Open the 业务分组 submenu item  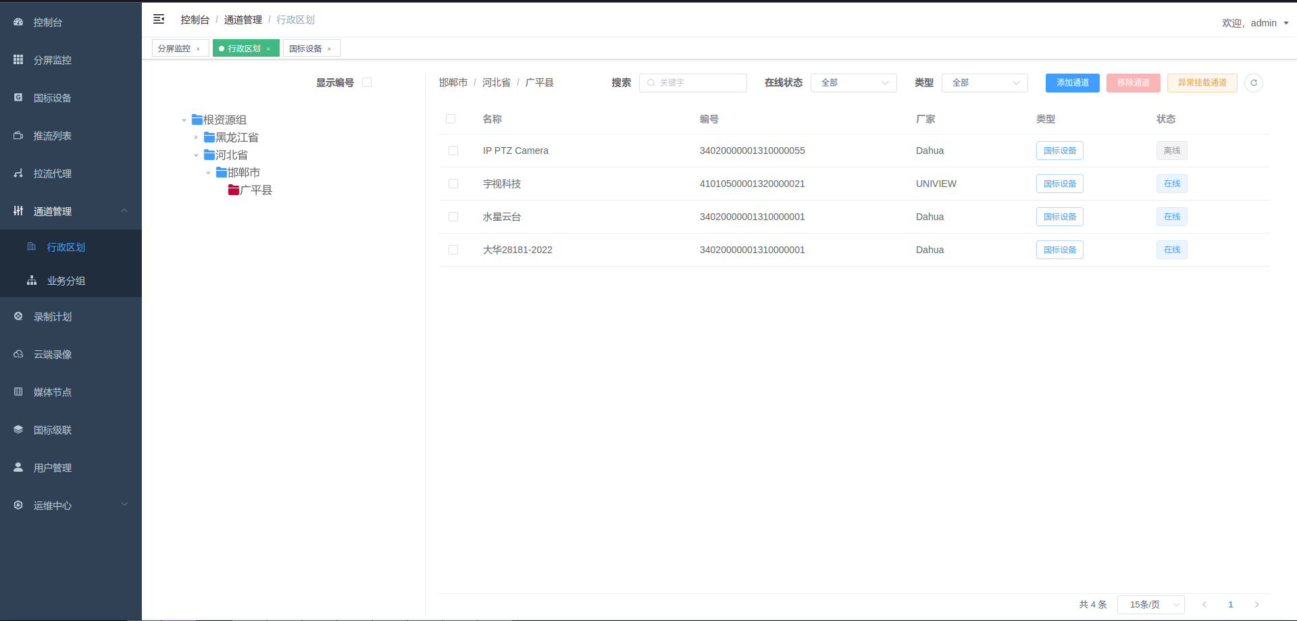(66, 281)
